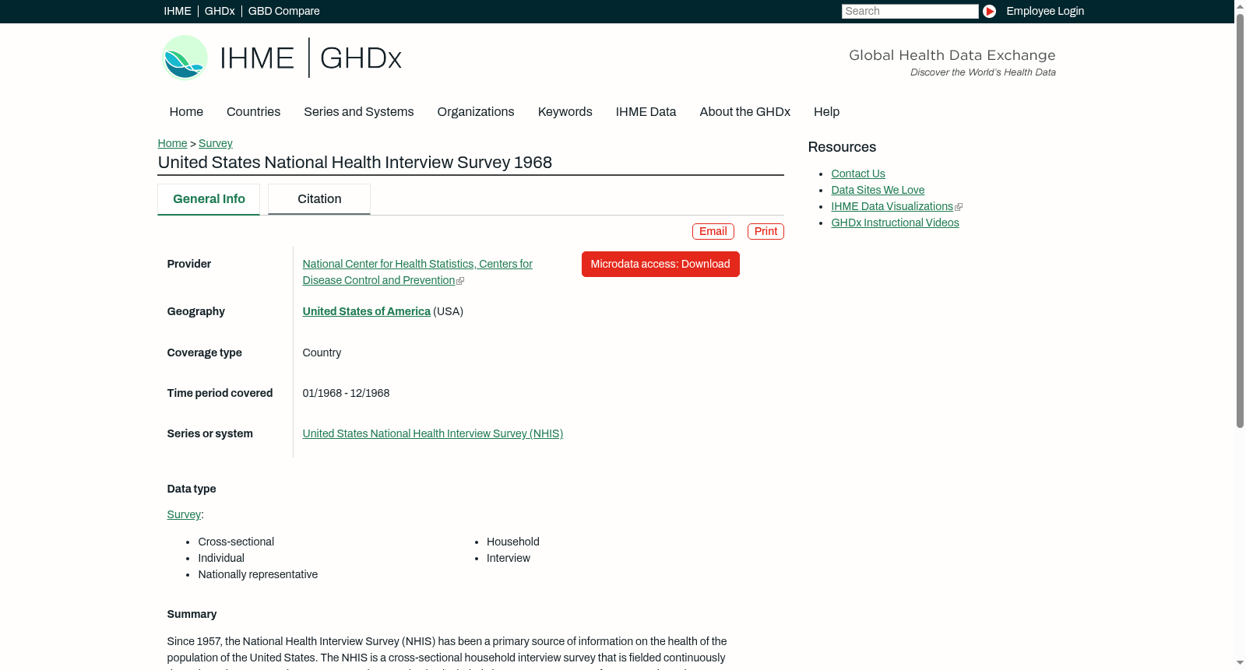The width and height of the screenshot is (1246, 670).
Task: Open GBD Compare in top bar
Action: click(284, 11)
